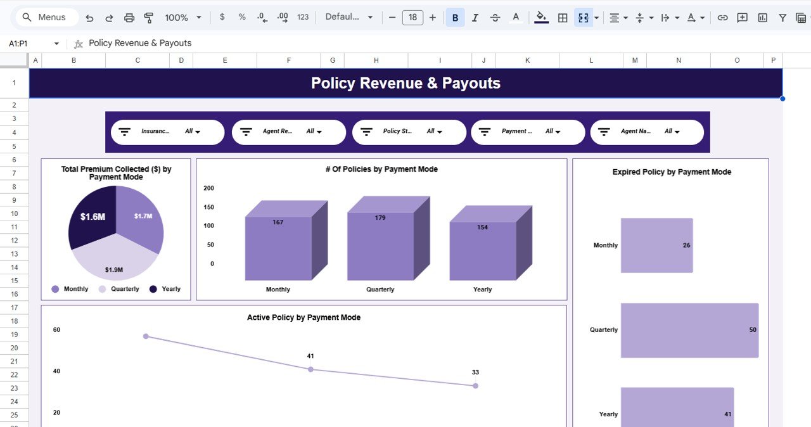Screen dimensions: 811x427
Task: Decrease decimal places
Action: (262, 17)
